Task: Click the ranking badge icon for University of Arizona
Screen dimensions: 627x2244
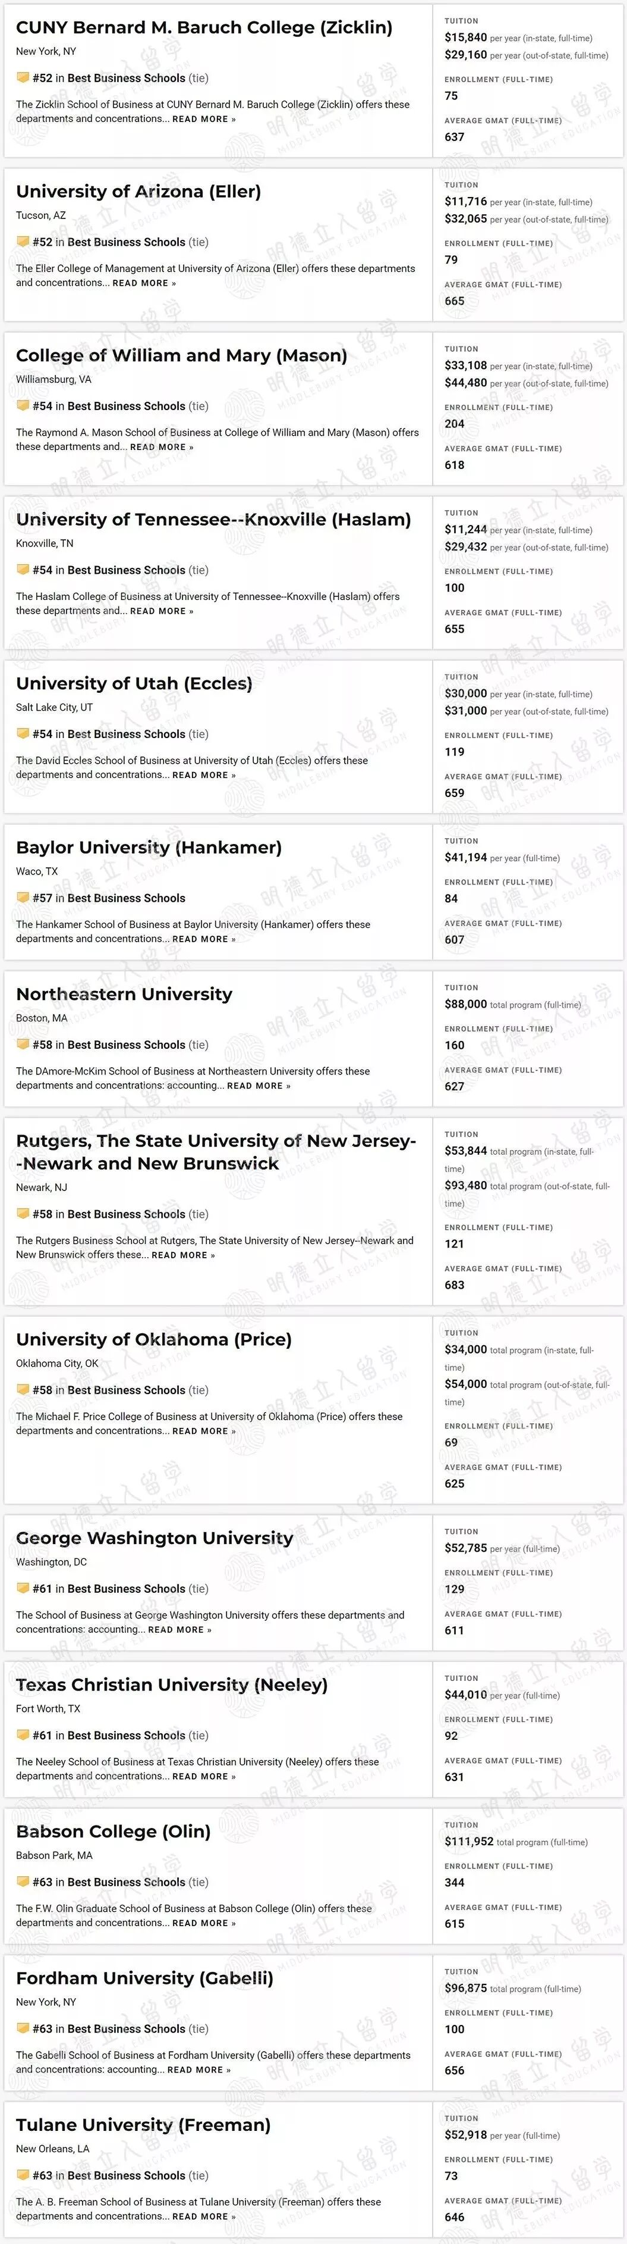Action: coord(23,241)
